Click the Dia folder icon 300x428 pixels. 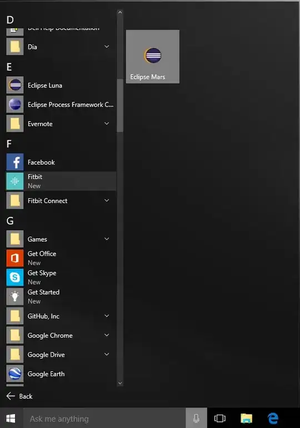tap(15, 47)
